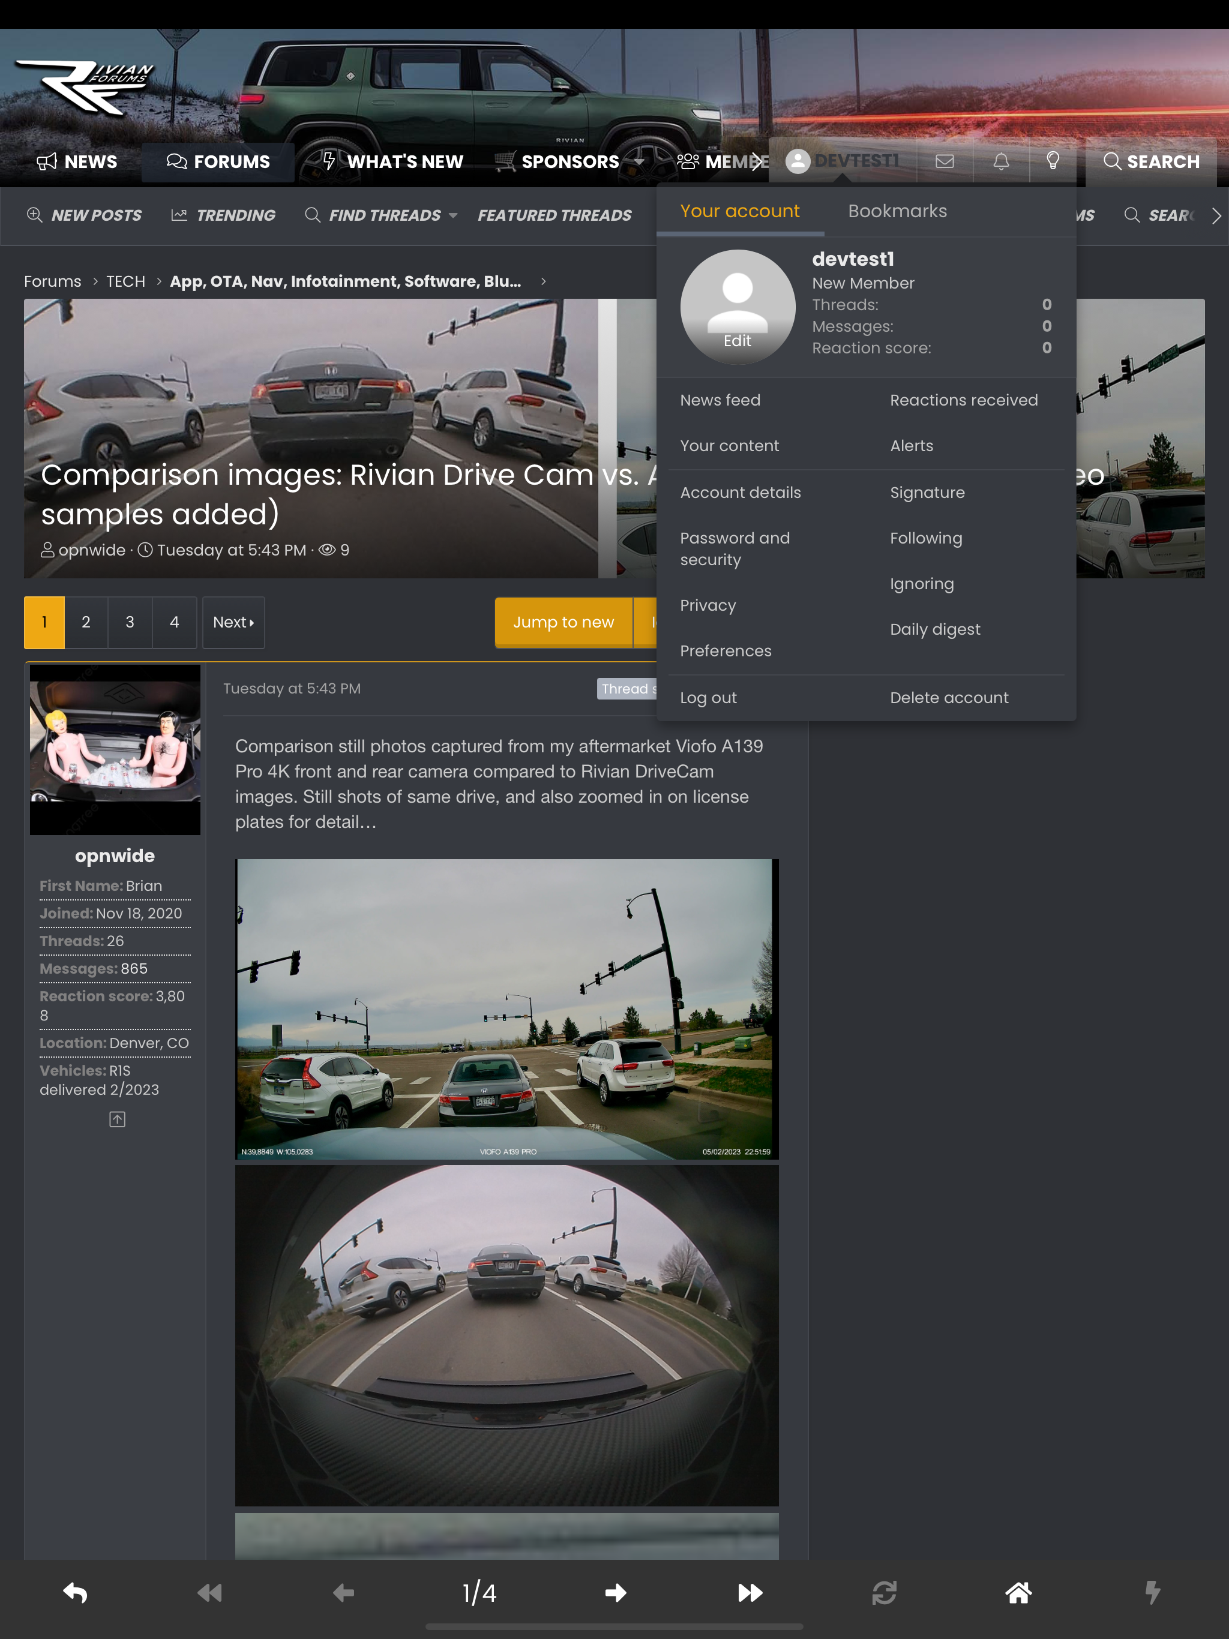Select the Your account tab
Viewport: 1229px width, 1639px height.
coord(740,211)
